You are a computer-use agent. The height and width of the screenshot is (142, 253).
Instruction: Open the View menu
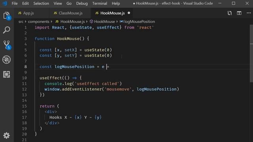pyautogui.click(x=58, y=4)
